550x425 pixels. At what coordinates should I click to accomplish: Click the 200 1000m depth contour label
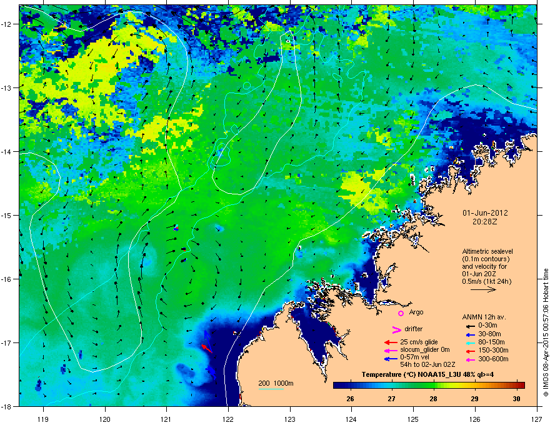(276, 383)
